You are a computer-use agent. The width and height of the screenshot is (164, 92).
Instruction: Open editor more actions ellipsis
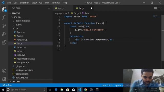click(160, 8)
